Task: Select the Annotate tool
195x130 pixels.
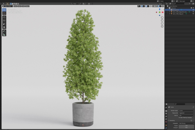Action: tap(4, 31)
